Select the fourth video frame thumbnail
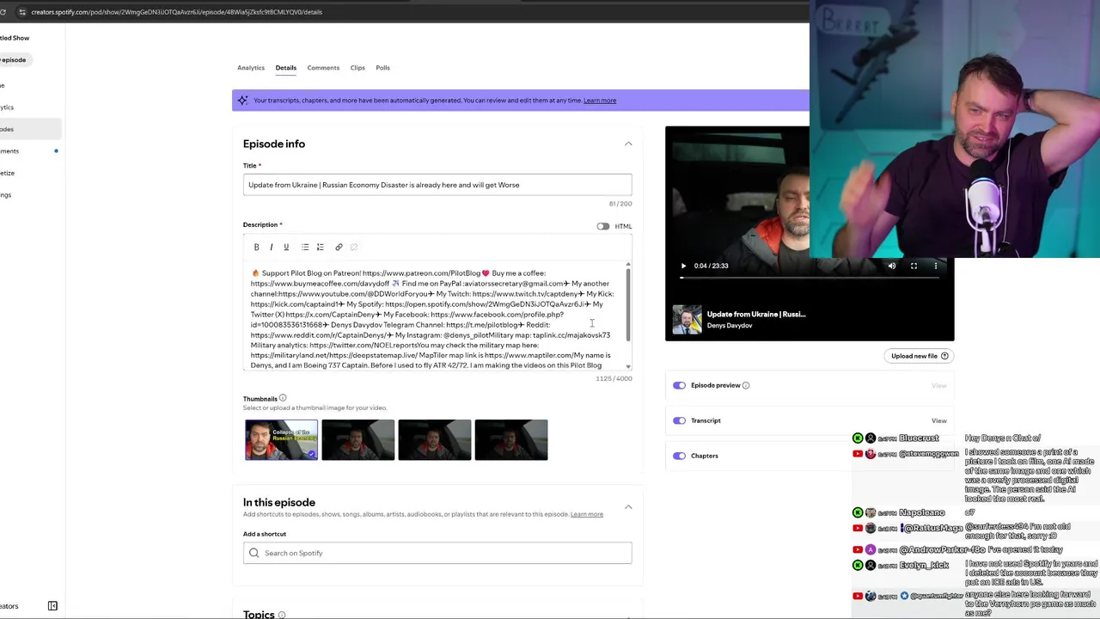1100x619 pixels. (x=510, y=440)
